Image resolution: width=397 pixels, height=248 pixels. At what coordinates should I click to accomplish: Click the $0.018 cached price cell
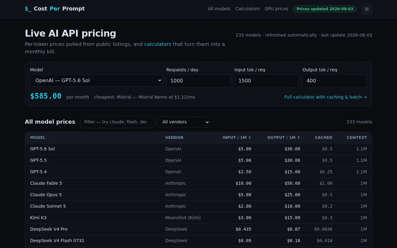click(x=325, y=241)
